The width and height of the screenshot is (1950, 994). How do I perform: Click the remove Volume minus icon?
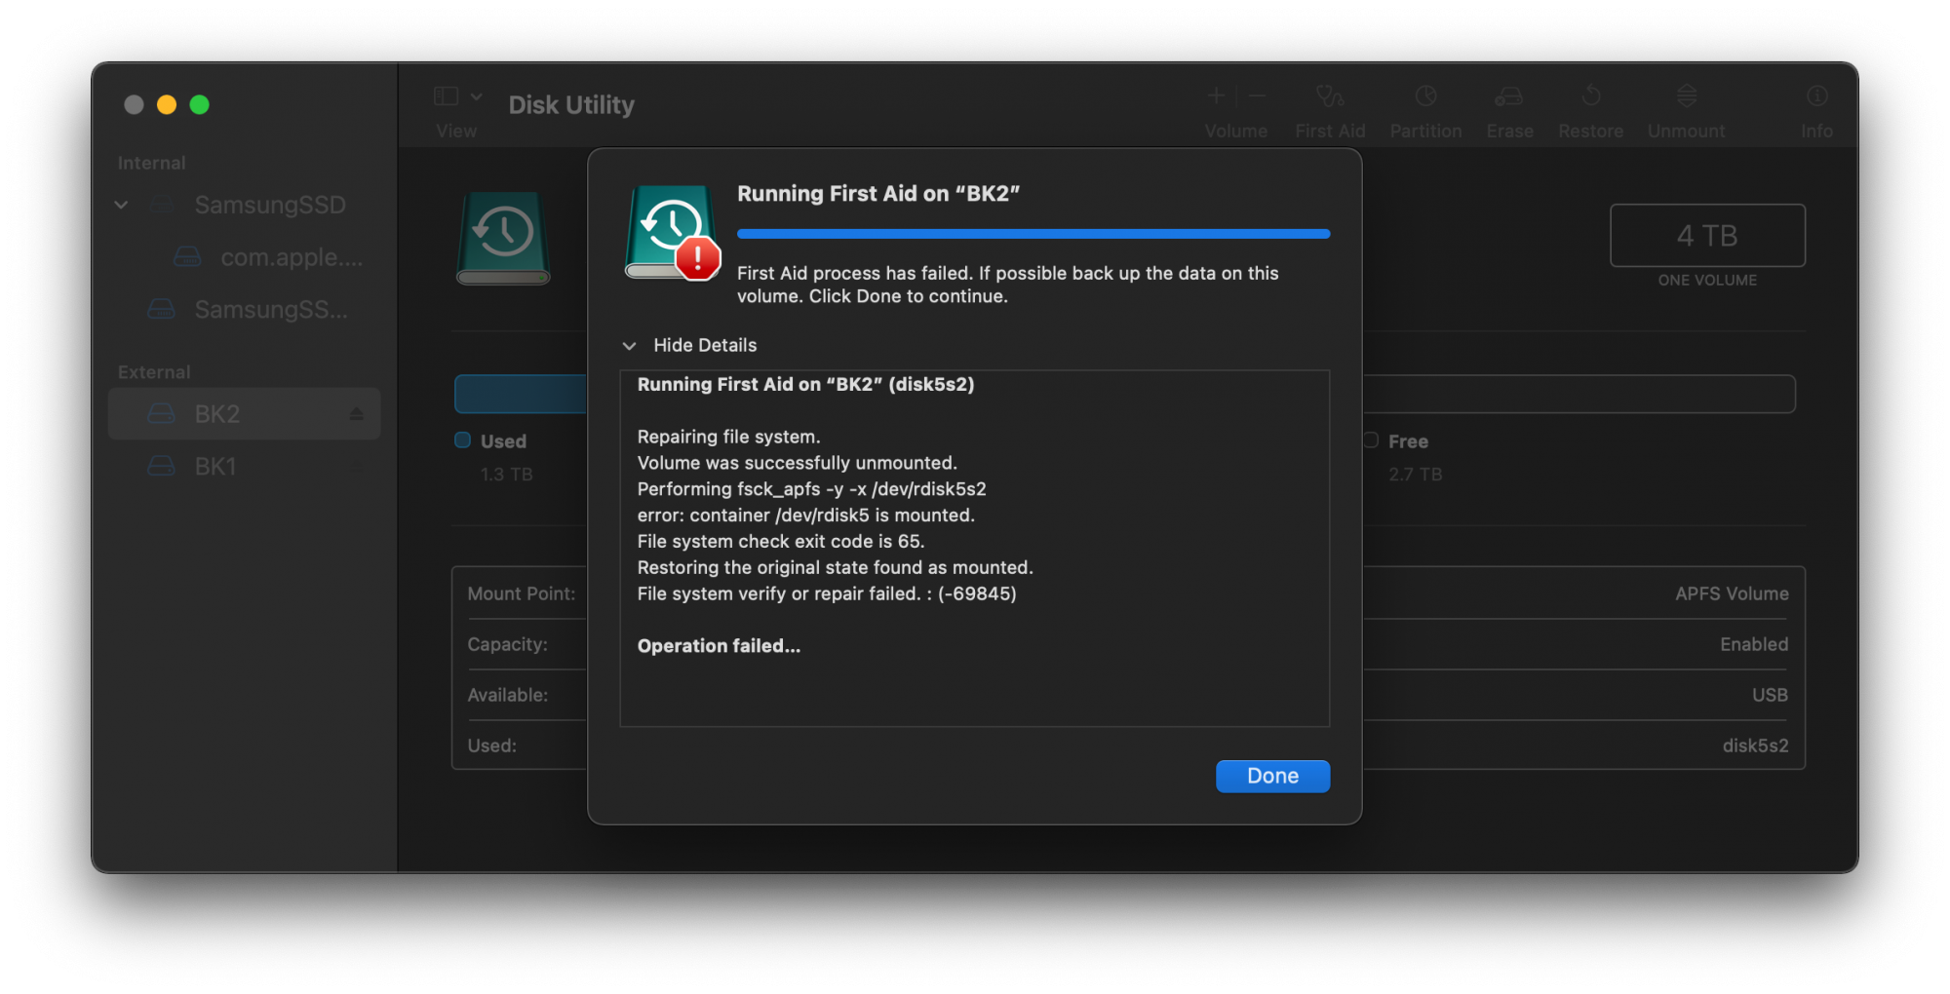1257,96
